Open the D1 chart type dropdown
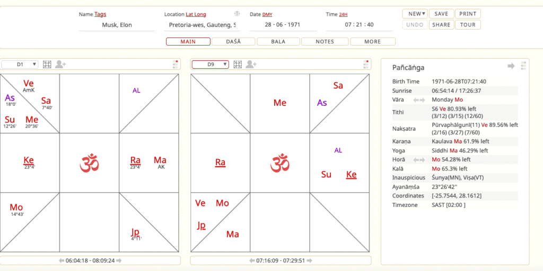The width and height of the screenshot is (543, 271). 20,65
